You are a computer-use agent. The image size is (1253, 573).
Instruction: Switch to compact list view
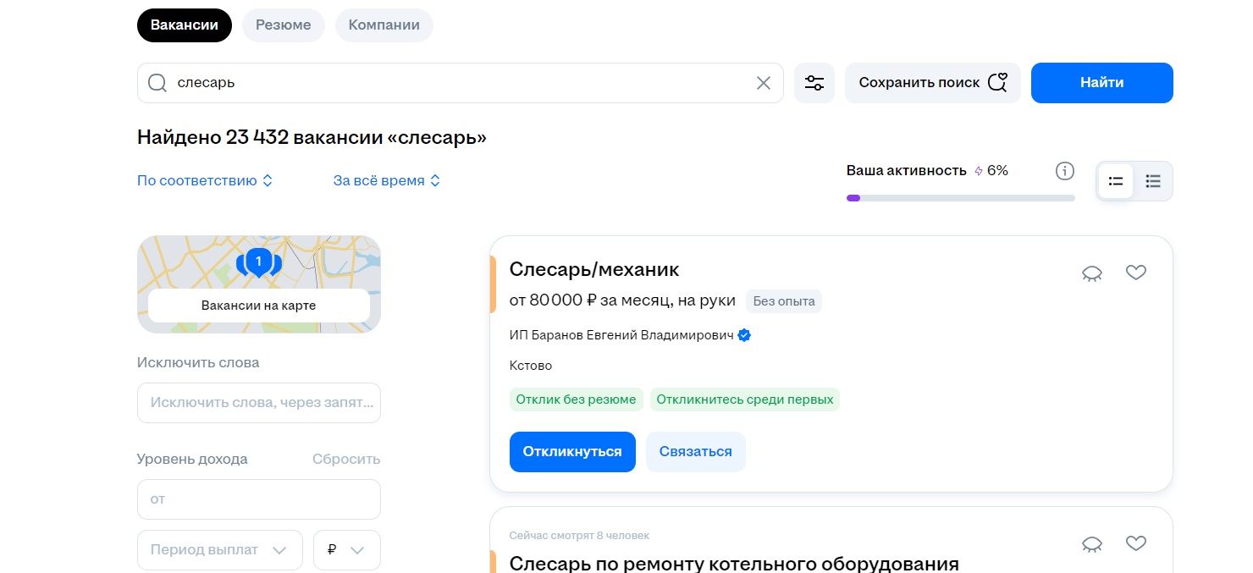(x=1152, y=181)
